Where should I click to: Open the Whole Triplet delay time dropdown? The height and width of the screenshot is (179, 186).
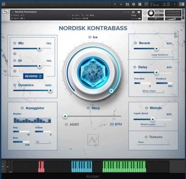click(153, 91)
